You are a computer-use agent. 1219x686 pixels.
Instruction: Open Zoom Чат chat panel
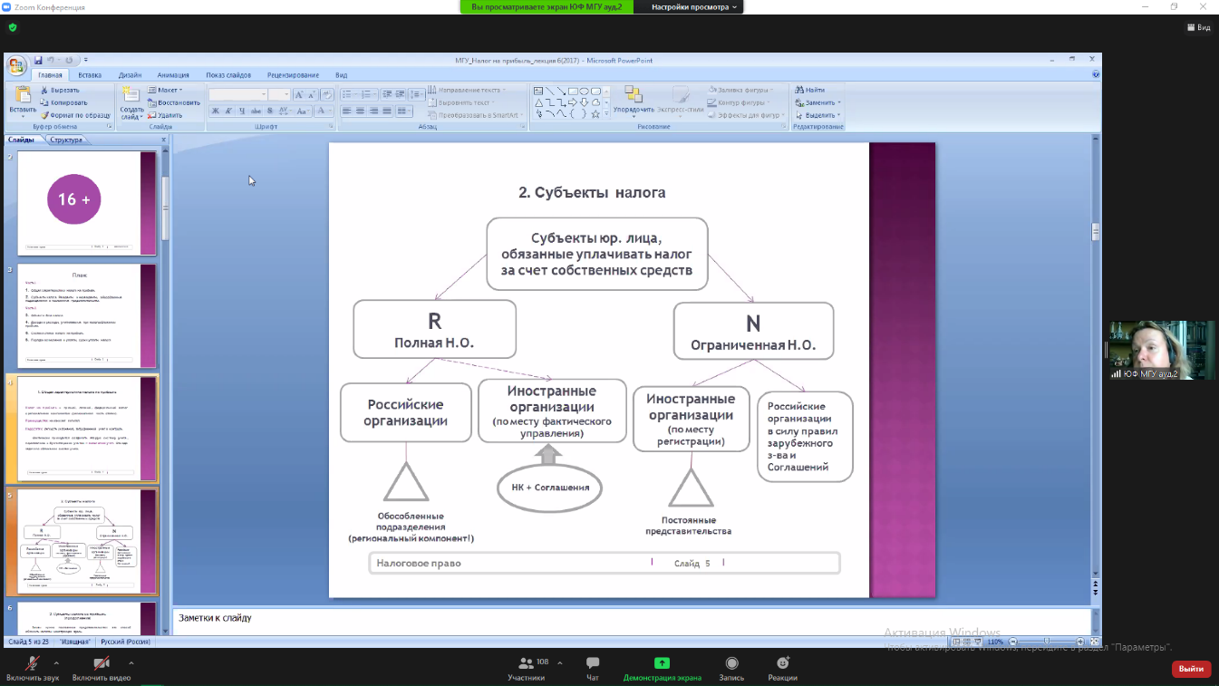coord(593,669)
